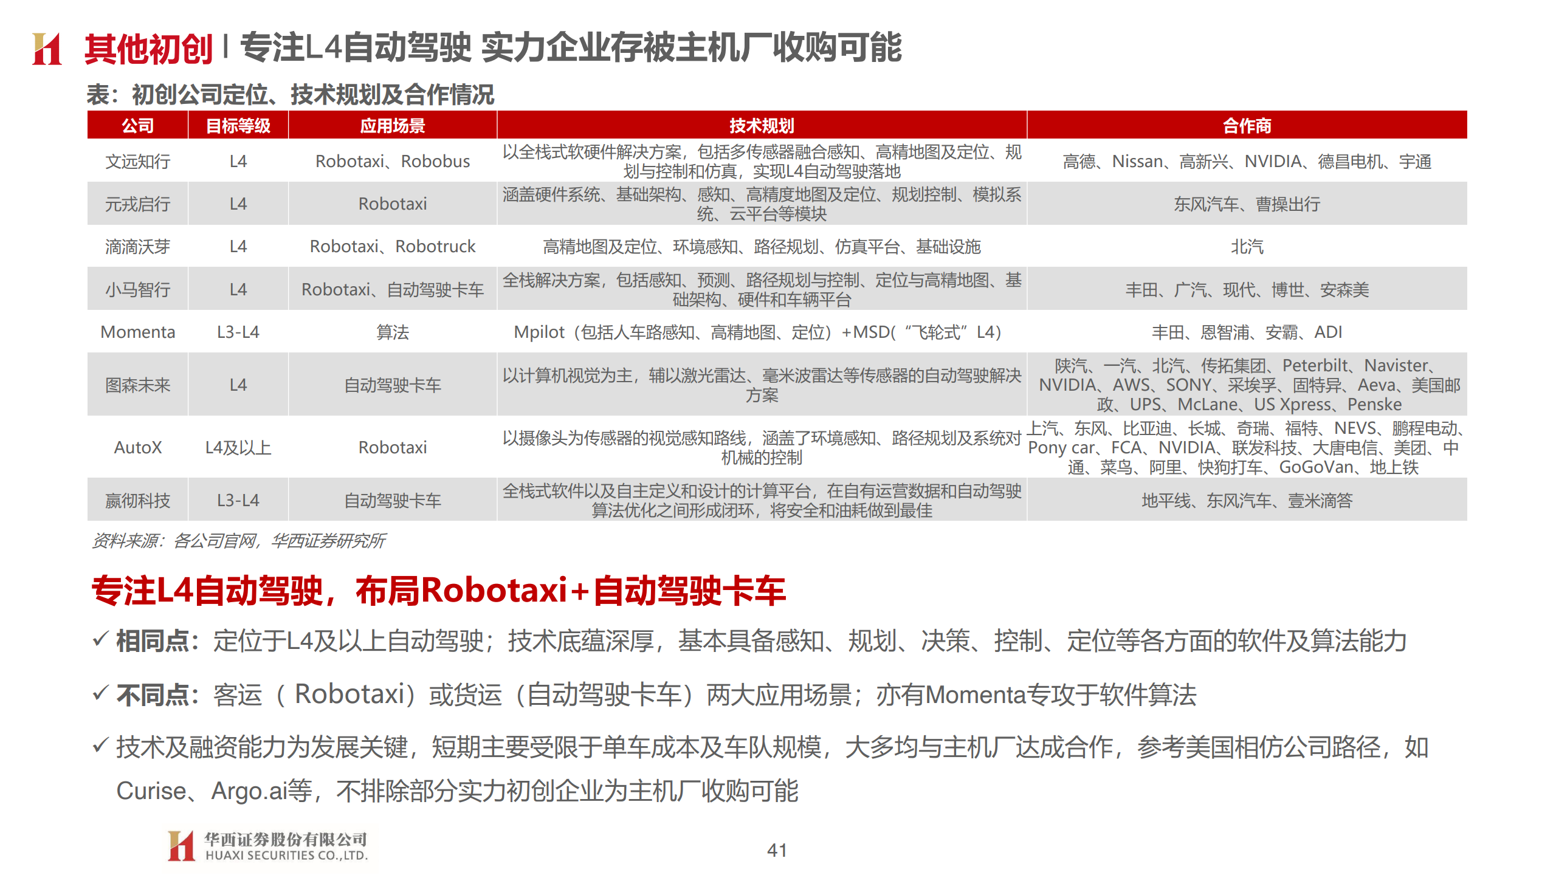Select the 图森未来 company cell
Screen dimensions: 1556x875
pyautogui.click(x=137, y=385)
